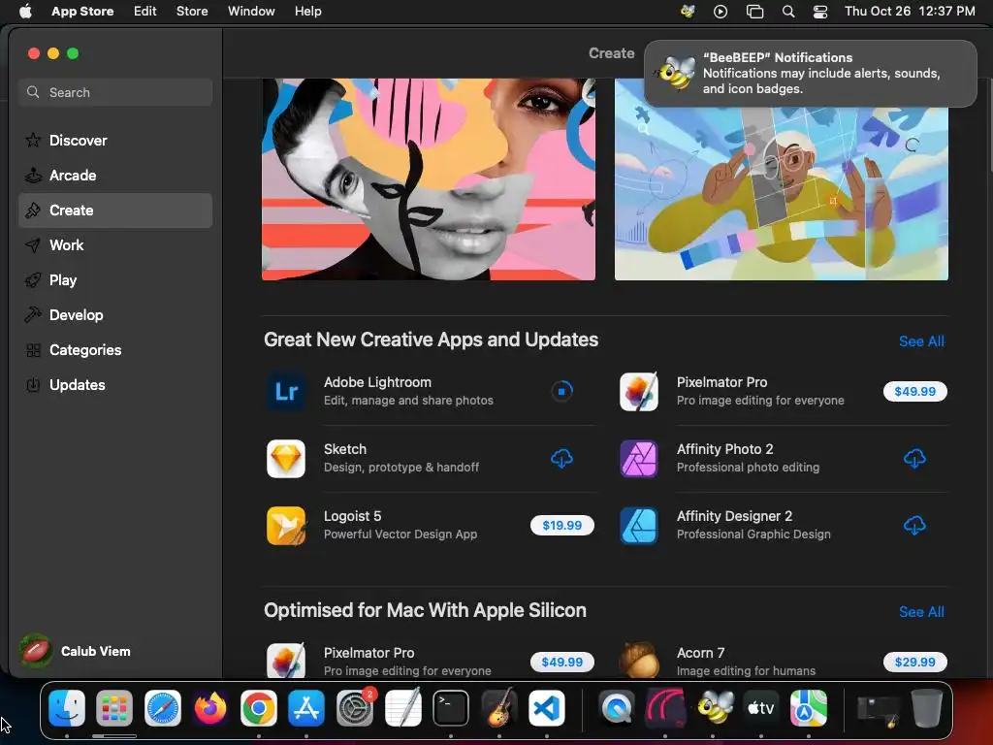The height and width of the screenshot is (745, 993).
Task: Buy Pixelmator Pro in Great New Creative Apps
Action: (x=915, y=392)
